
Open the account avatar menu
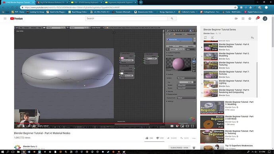(x=265, y=19)
